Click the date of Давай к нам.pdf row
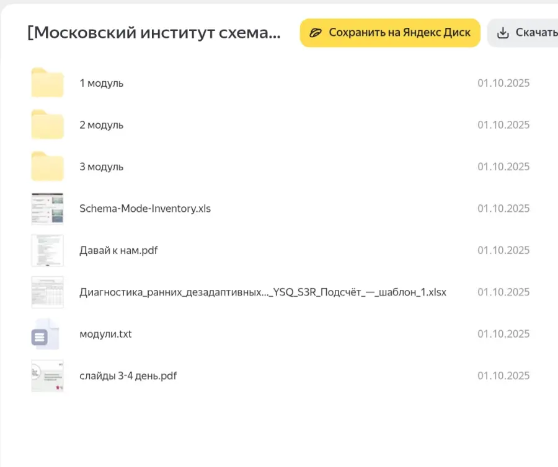This screenshot has width=558, height=467. click(503, 250)
